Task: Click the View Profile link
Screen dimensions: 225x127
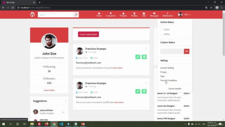Action: point(49,90)
